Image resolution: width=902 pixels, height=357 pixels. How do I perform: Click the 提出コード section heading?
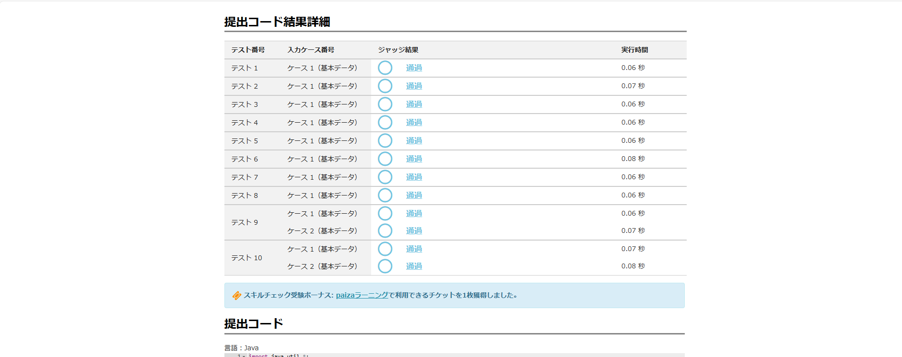point(254,324)
